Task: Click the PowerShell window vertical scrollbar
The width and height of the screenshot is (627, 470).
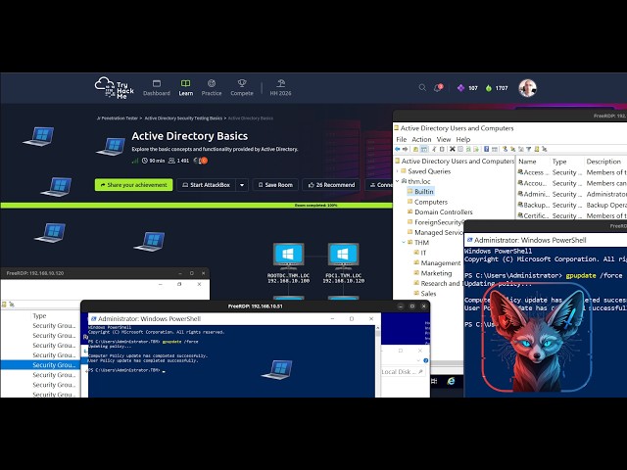Action: coord(377,361)
